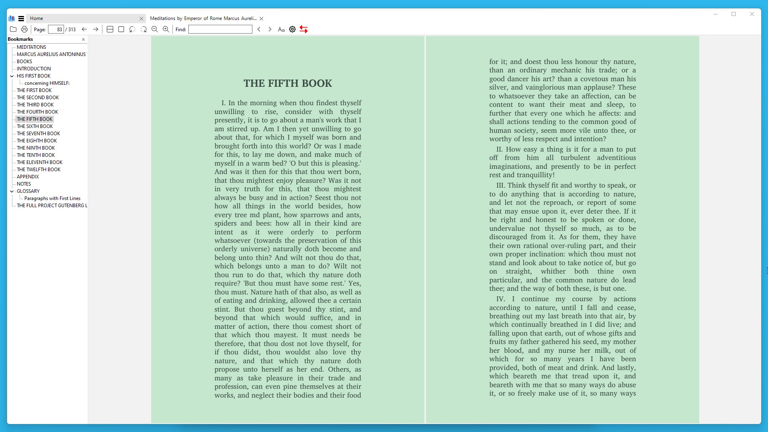Collapse the GLOSSARY section
This screenshot has width=768, height=432.
12,191
